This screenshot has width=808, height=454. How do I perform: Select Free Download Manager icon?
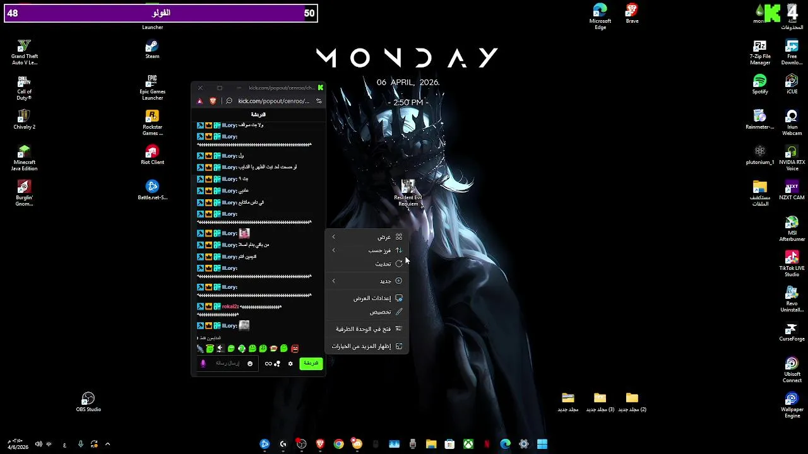792,52
